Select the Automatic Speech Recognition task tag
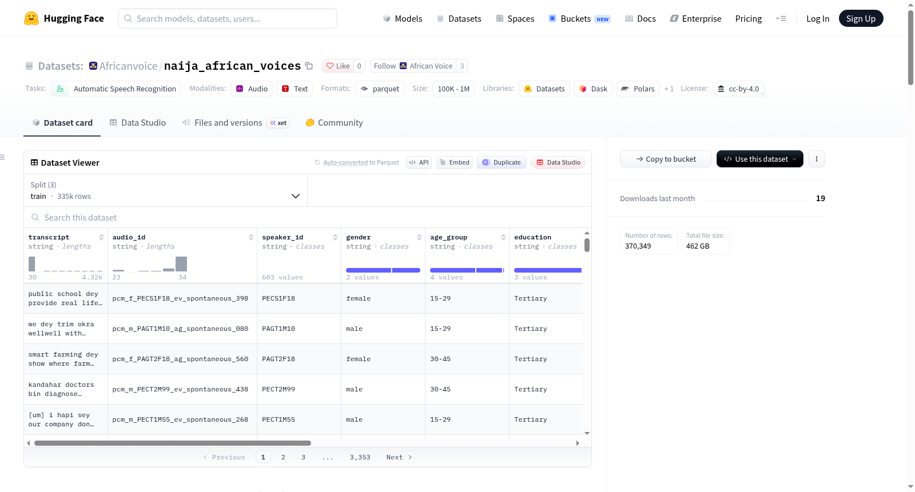915x492 pixels. pos(116,89)
